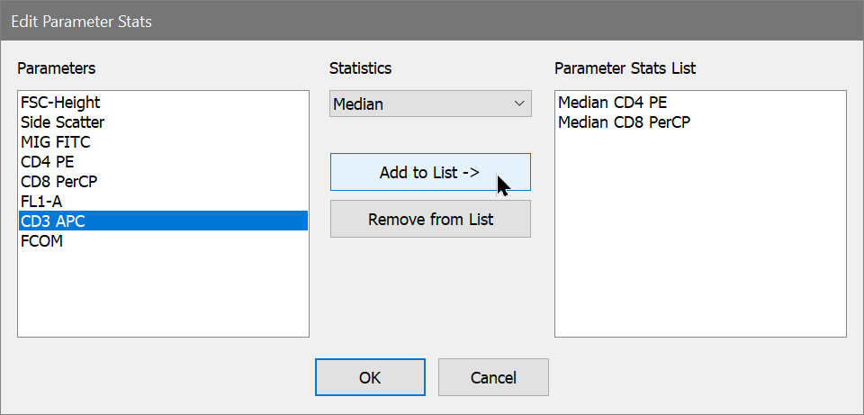864x415 pixels.
Task: Select FSC-Height in the Parameters list
Action: point(60,103)
